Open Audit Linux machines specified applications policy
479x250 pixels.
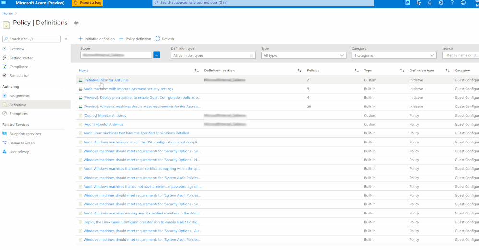pos(136,133)
